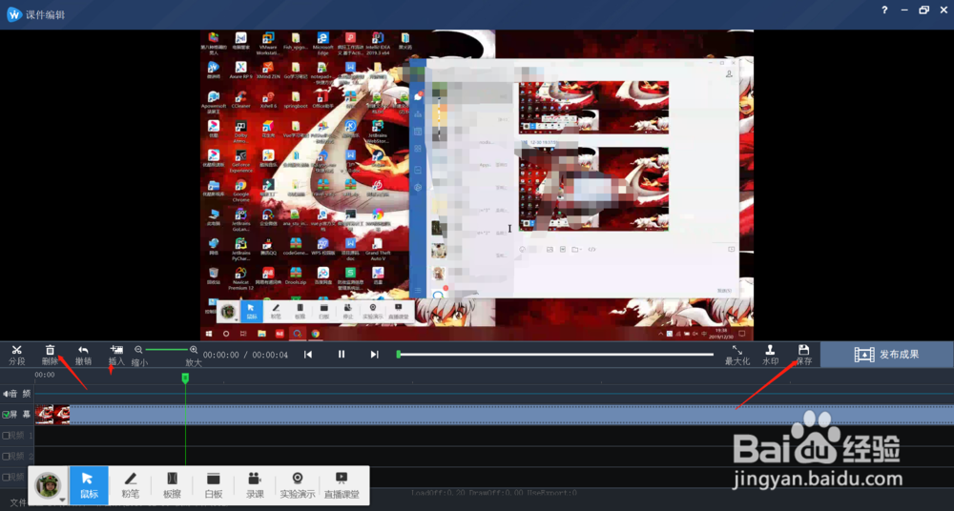Screen dimensions: 954x511
Task: Open 实验演示 webcam demo tool
Action: coord(298,485)
